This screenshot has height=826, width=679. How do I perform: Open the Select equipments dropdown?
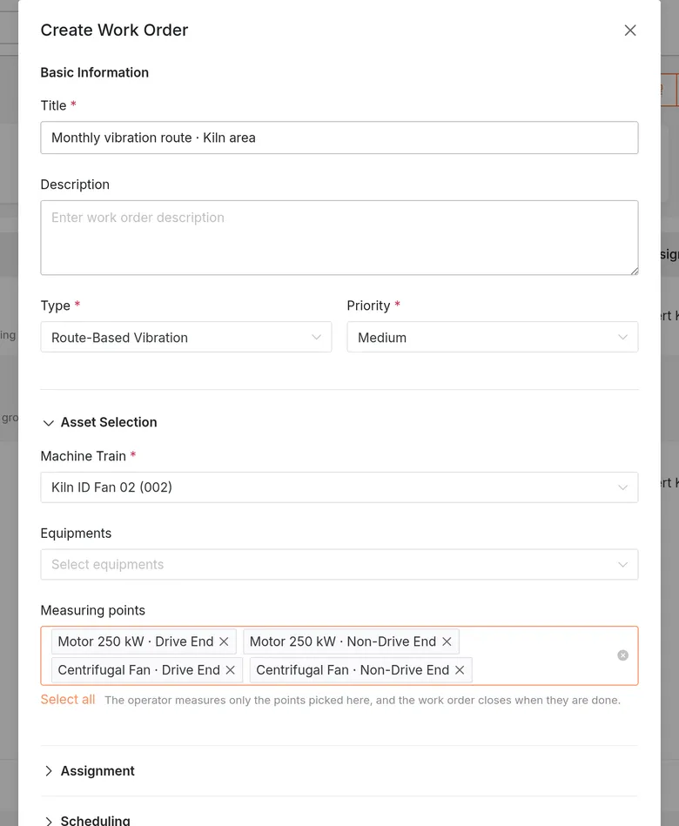(339, 564)
